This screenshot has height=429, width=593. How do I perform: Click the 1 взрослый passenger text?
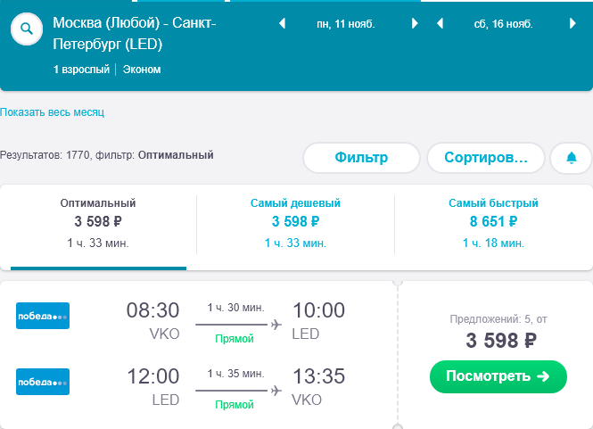point(81,70)
